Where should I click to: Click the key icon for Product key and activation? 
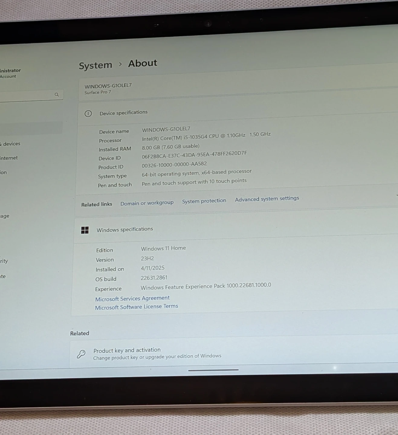pyautogui.click(x=81, y=354)
